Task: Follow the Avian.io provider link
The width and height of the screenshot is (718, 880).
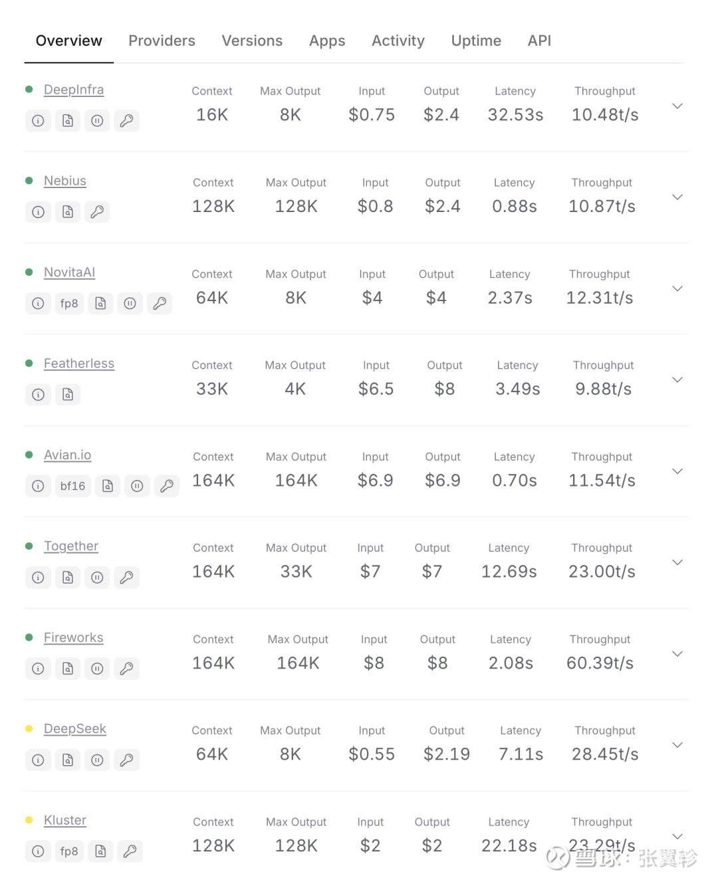Action: pos(67,455)
